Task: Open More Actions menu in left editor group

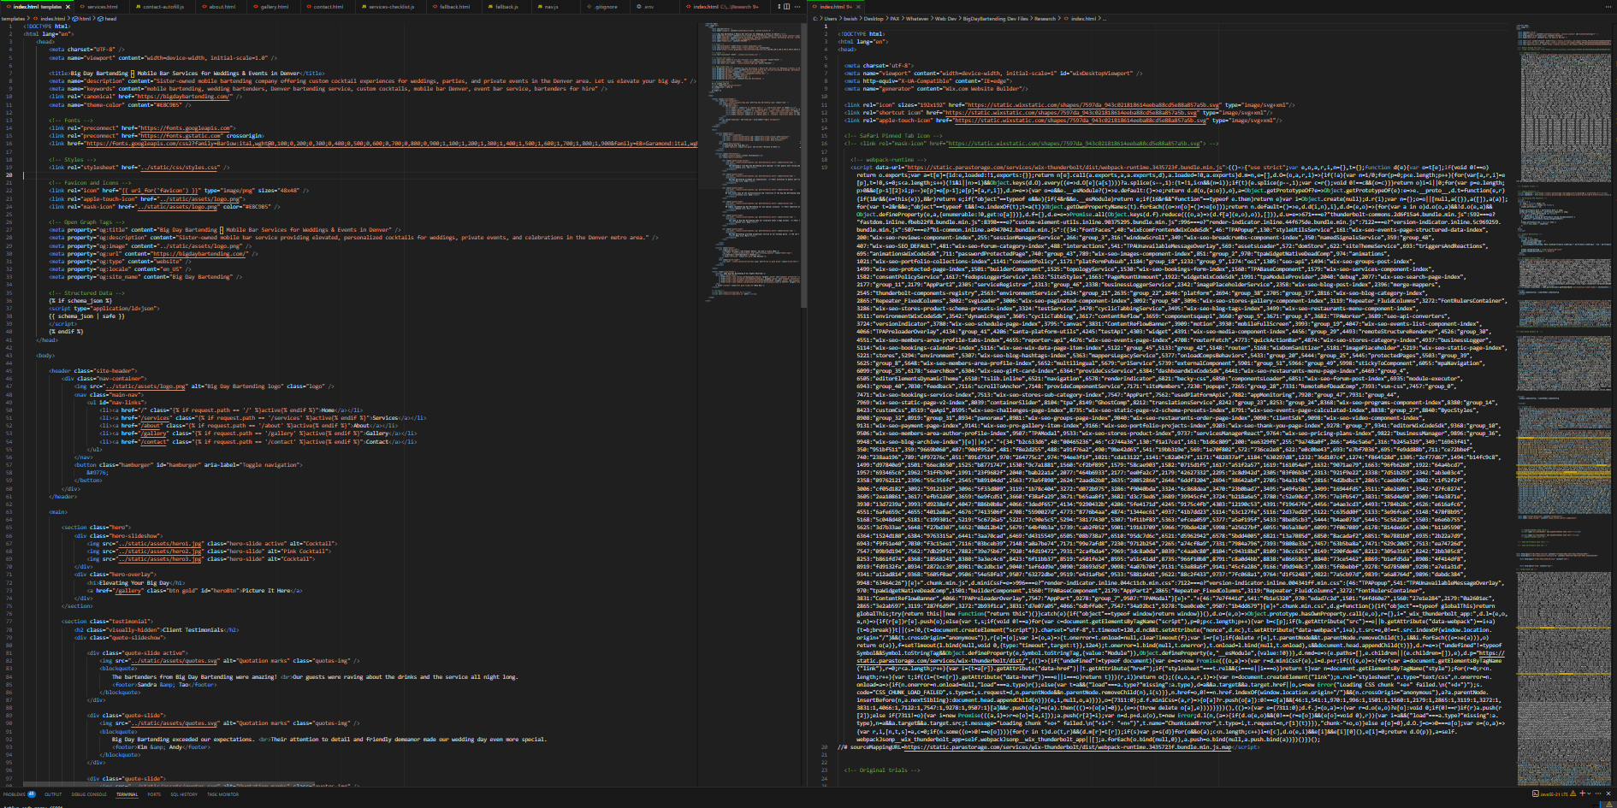Action: (797, 7)
